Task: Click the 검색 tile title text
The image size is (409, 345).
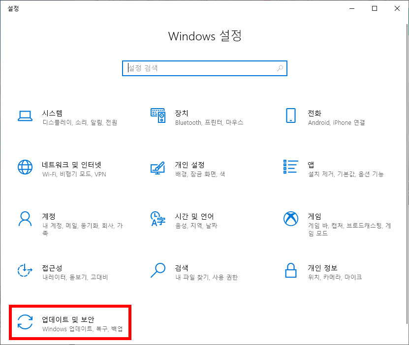Action: 182,268
